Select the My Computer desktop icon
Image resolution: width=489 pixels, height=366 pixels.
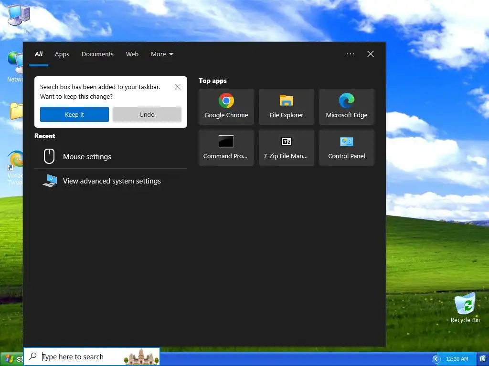[18, 16]
